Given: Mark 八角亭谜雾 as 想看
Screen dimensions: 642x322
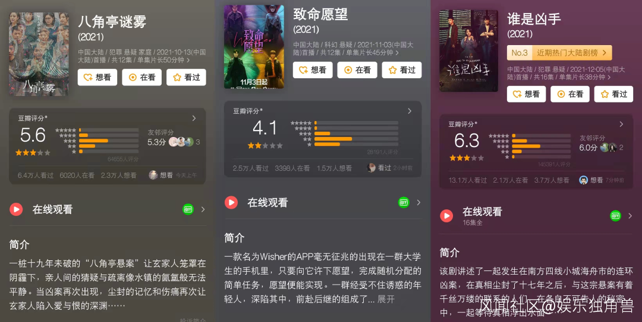Looking at the screenshot, I should [x=97, y=77].
